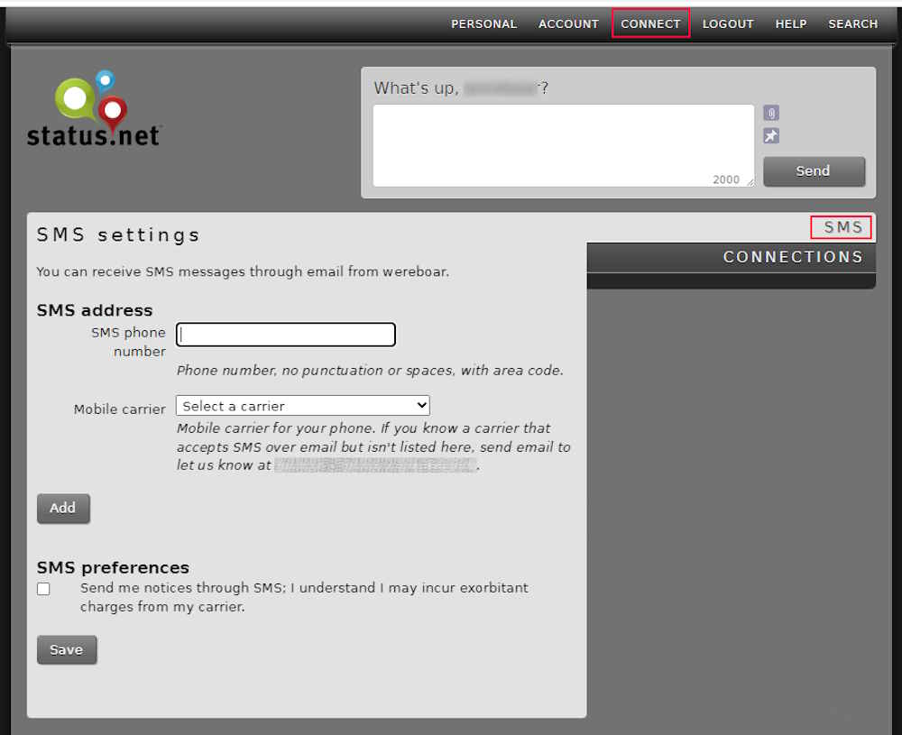Click the Add button for the SMS address
Image resolution: width=902 pixels, height=735 pixels.
pos(63,508)
